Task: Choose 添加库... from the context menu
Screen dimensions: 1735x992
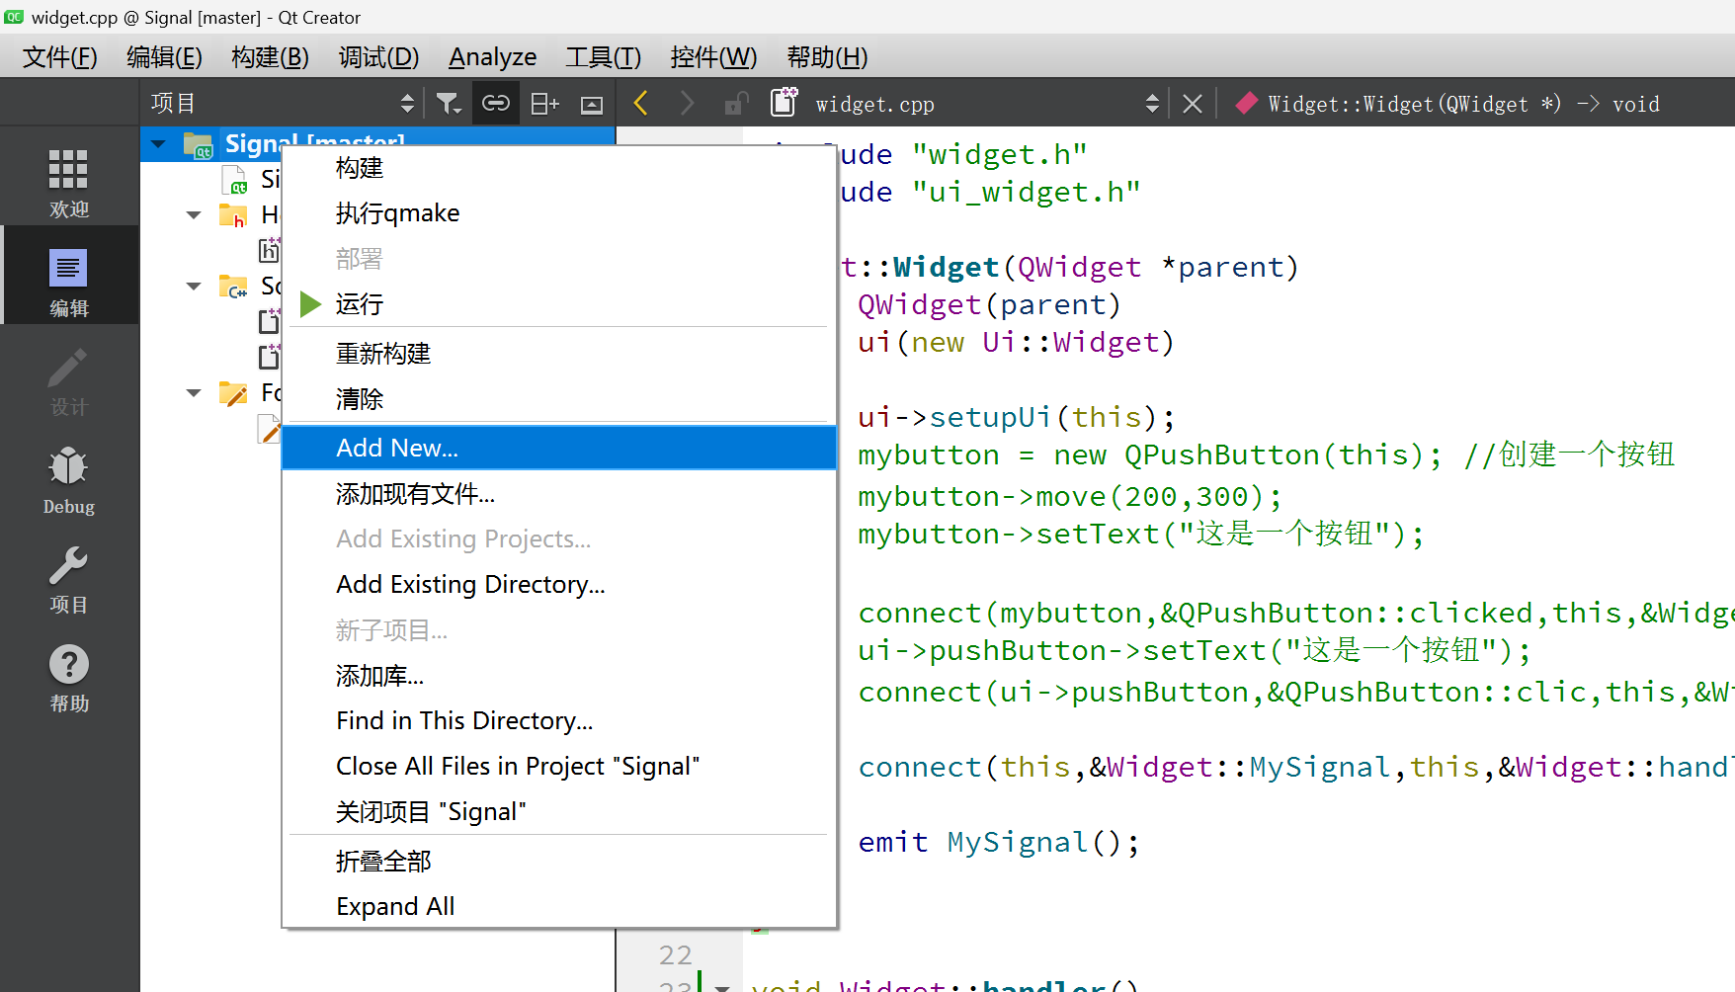Action: pyautogui.click(x=559, y=676)
